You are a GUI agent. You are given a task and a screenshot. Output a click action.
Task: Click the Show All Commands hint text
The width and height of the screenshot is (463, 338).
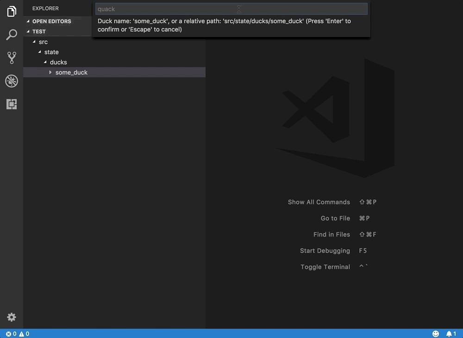[319, 202]
